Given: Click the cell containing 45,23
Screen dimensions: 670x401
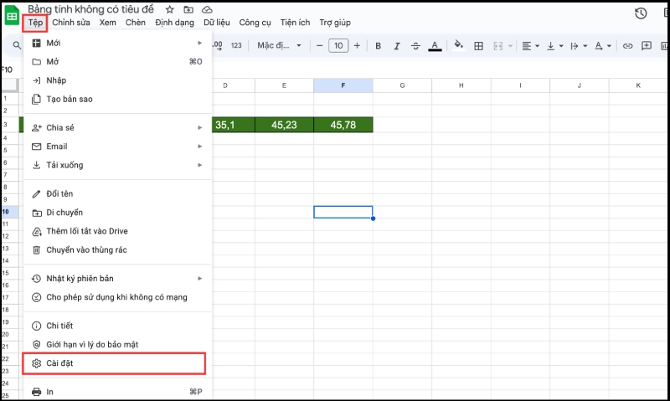Looking at the screenshot, I should 284,125.
